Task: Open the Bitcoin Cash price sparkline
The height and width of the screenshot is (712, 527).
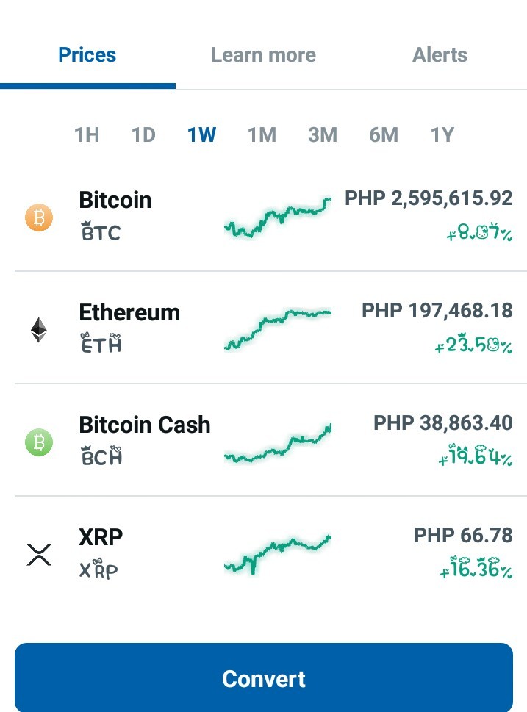Action: point(278,443)
